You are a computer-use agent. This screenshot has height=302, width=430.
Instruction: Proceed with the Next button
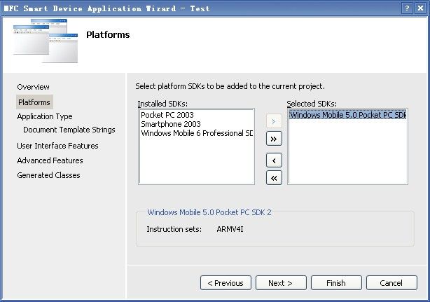tap(281, 283)
